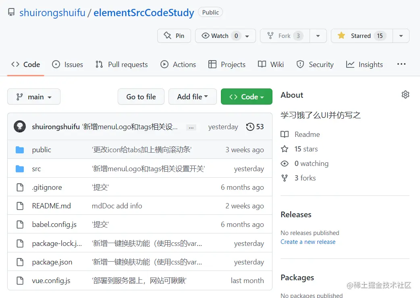The height and width of the screenshot is (298, 420).
Task: View the 0 watching list
Action: [305, 163]
